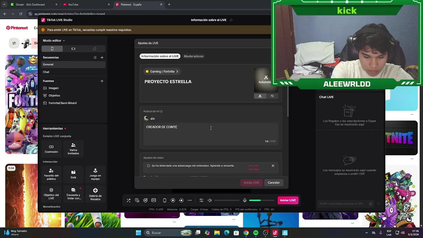Select the Chat scene
The image size is (423, 238).
tap(73, 72)
